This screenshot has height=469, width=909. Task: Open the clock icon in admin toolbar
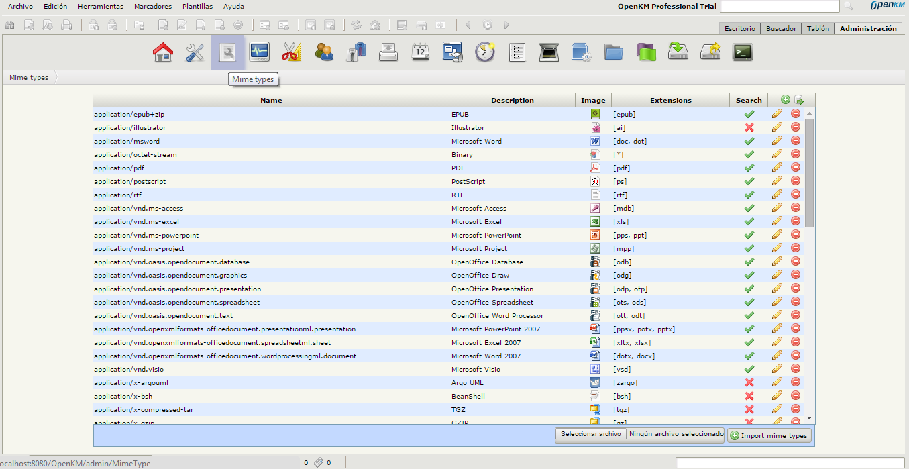point(485,52)
